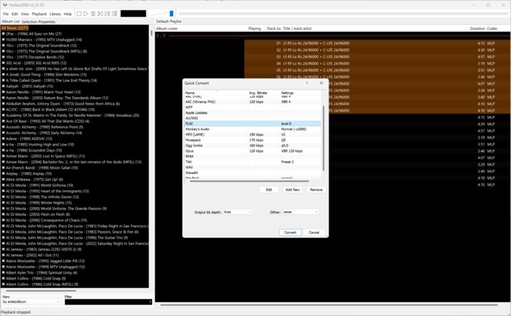511x316 pixels.
Task: Open the Playback menu
Action: 39,14
